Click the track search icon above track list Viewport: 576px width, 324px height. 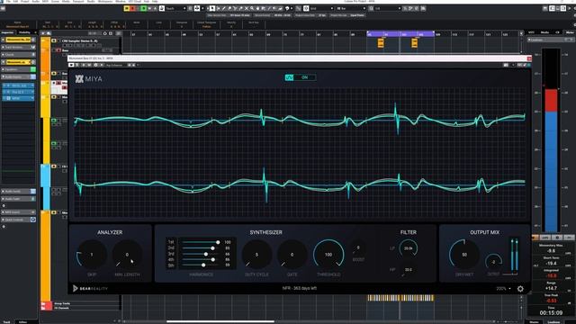click(x=49, y=33)
